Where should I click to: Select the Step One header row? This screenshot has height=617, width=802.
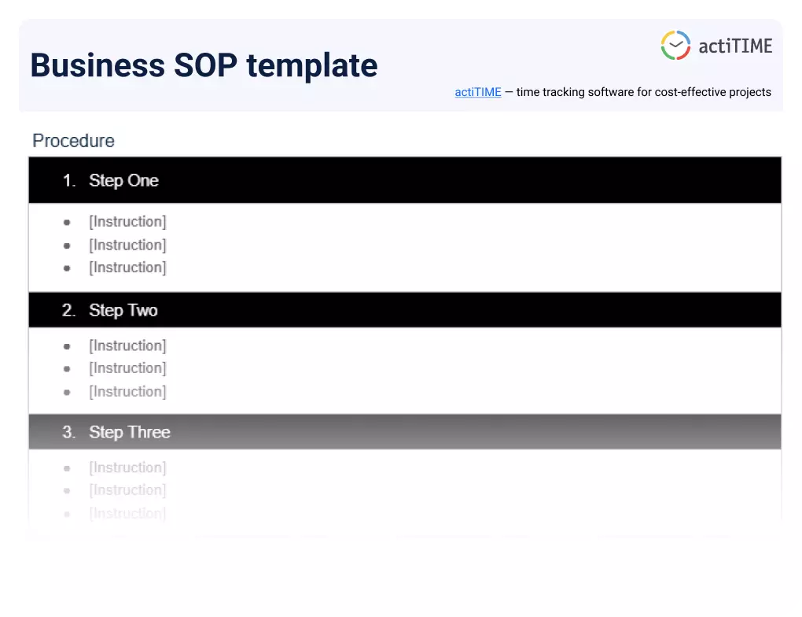coord(404,180)
